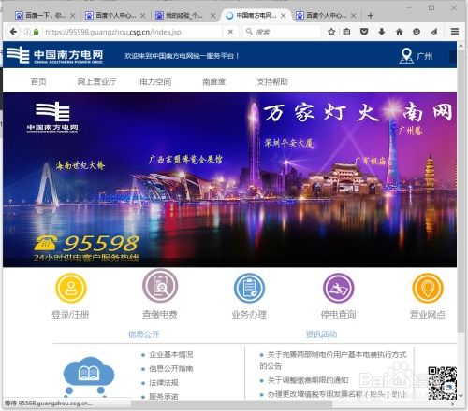Click the site information icon in the address bar
The image size is (468, 411).
(x=27, y=32)
